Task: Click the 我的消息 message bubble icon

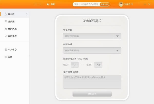Action: (x=6, y=29)
